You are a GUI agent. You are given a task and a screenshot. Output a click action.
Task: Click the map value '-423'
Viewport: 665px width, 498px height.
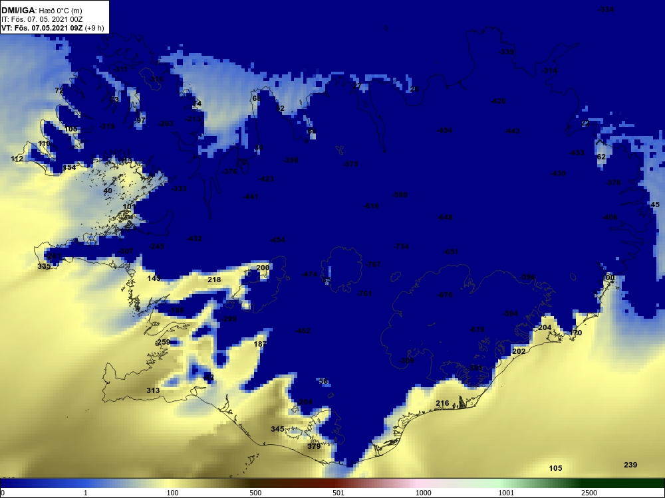coord(266,179)
